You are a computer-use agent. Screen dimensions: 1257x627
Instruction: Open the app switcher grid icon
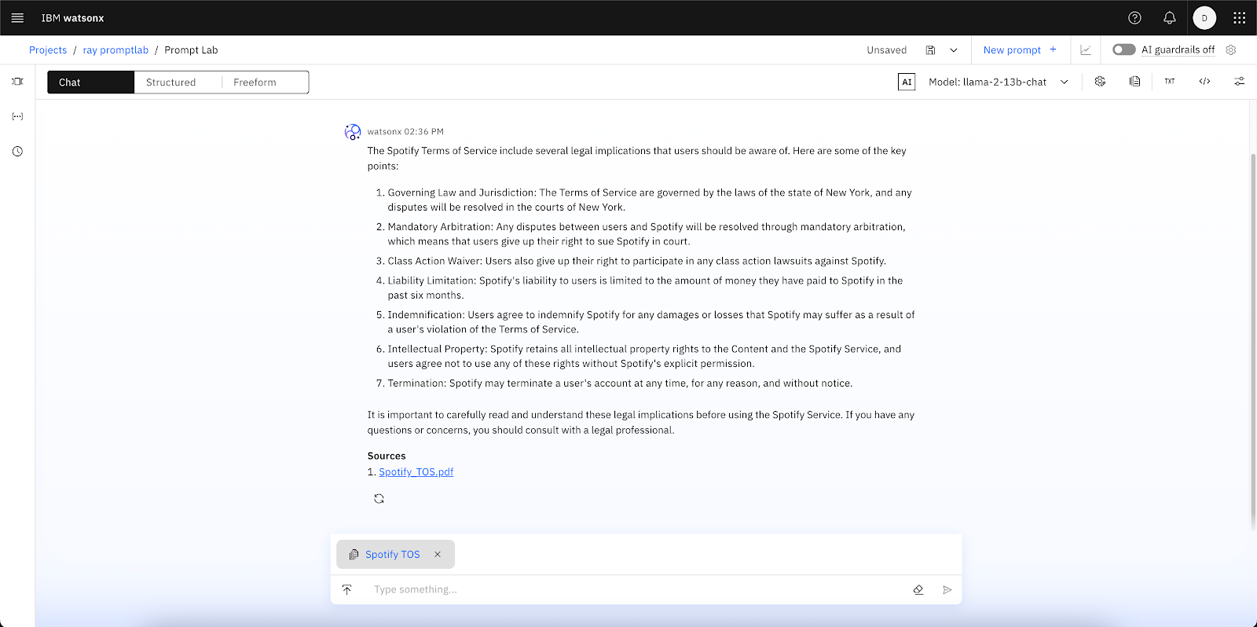[x=1239, y=17]
